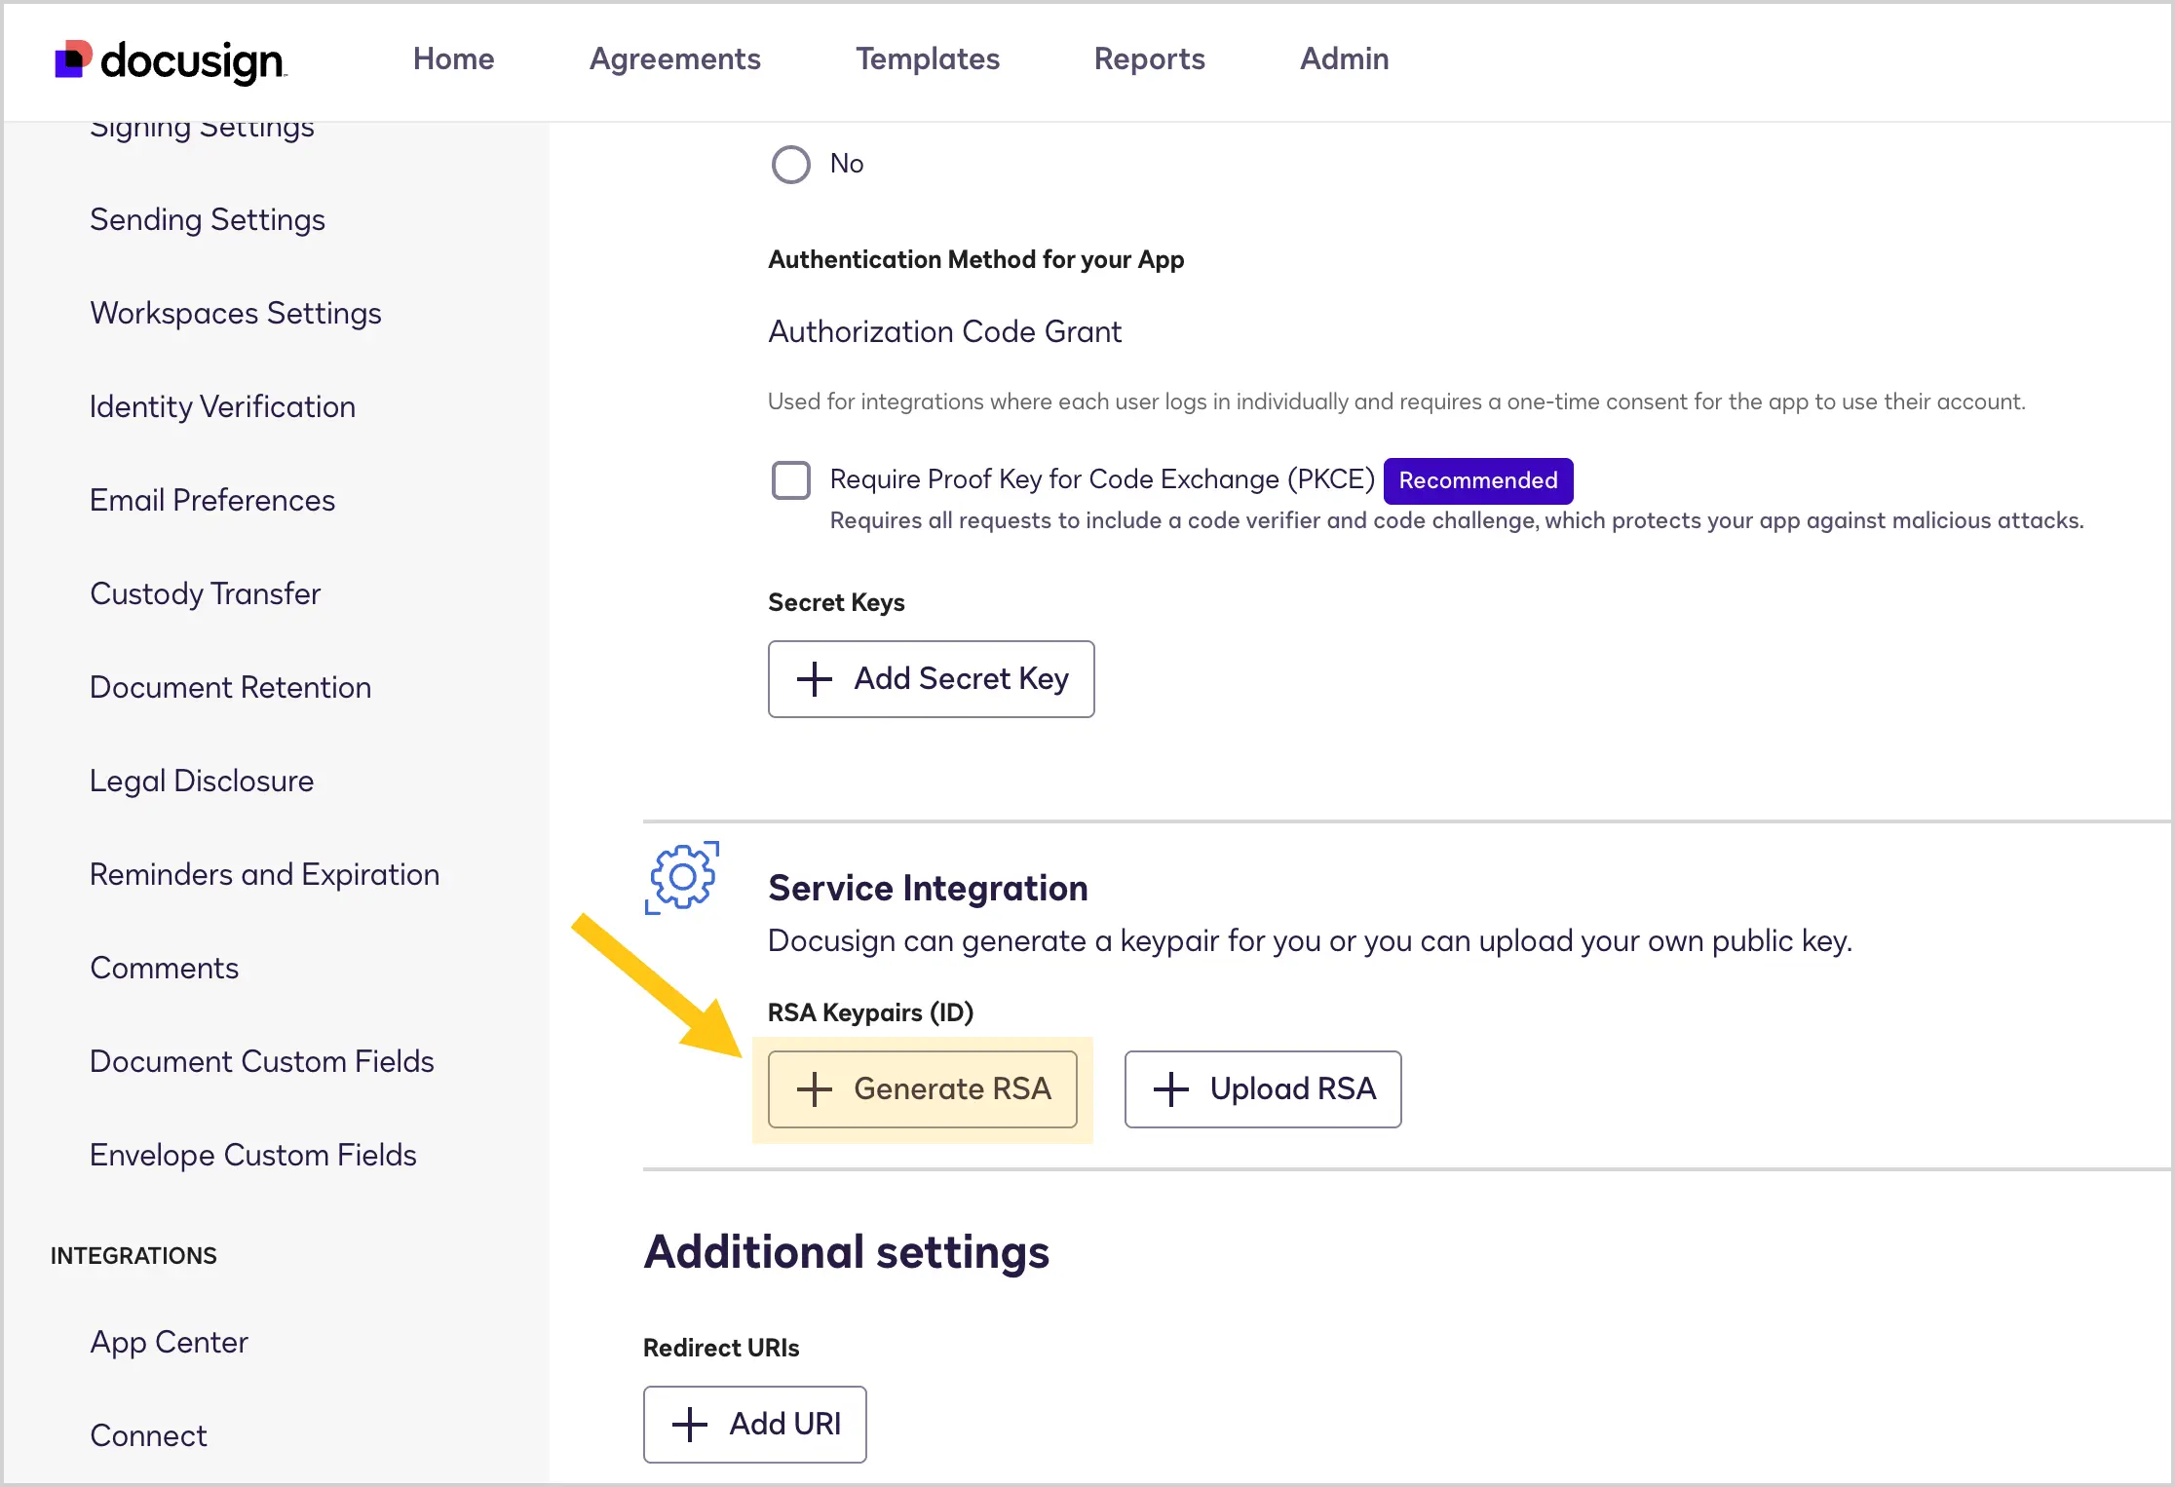
Task: Open Email Preferences in sidebar
Action: [212, 501]
